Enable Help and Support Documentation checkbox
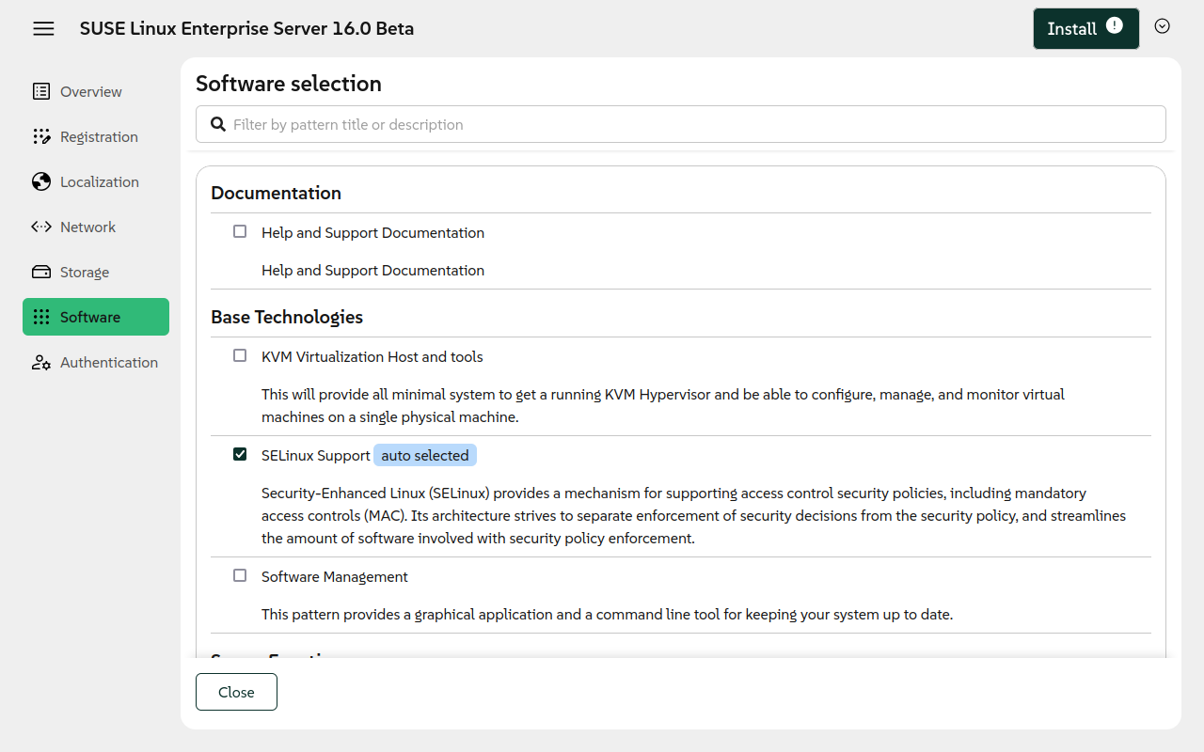The width and height of the screenshot is (1204, 752). coord(240,231)
